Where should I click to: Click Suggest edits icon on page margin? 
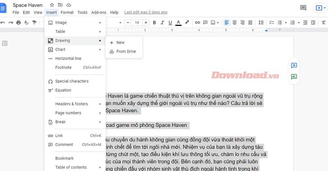click(294, 77)
